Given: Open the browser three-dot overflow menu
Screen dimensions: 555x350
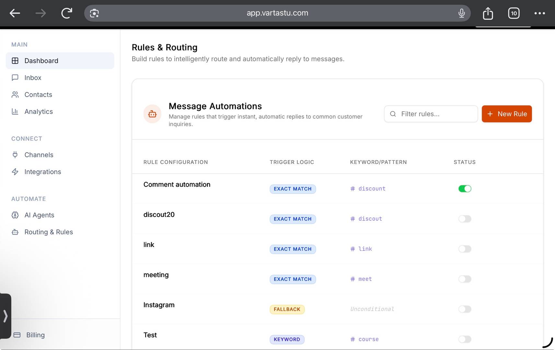Looking at the screenshot, I should tap(540, 13).
